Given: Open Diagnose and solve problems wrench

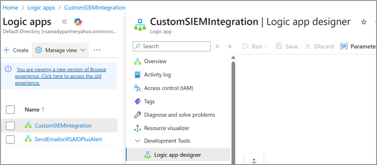Looking at the screenshot, I should click(137, 115).
